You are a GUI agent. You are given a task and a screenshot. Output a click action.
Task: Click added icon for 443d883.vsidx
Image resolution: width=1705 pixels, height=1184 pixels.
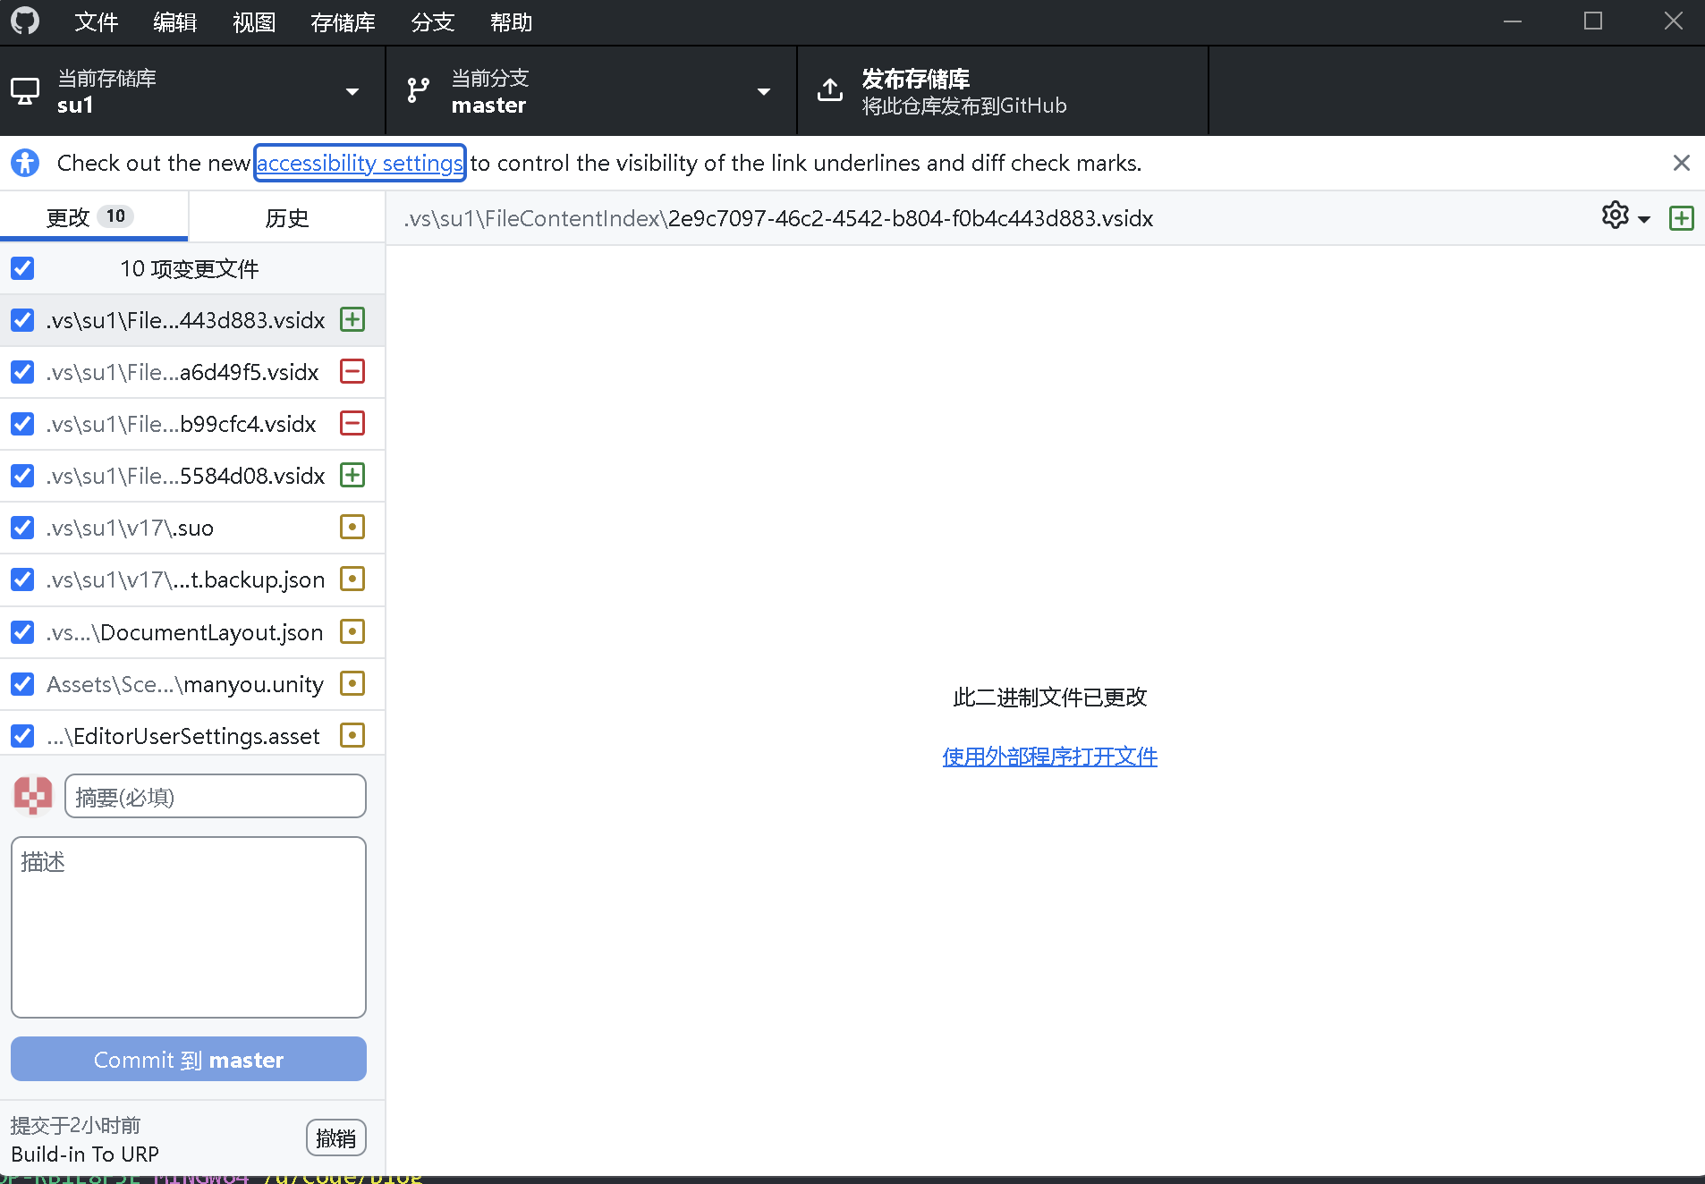pyautogui.click(x=352, y=319)
